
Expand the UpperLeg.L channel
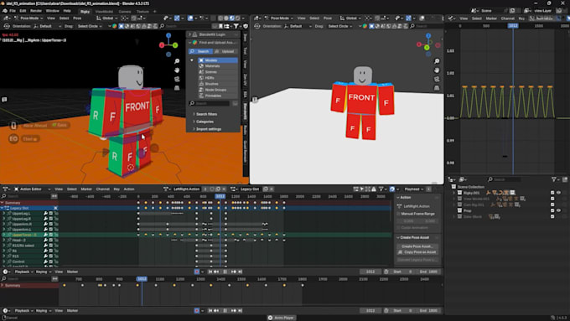point(4,214)
